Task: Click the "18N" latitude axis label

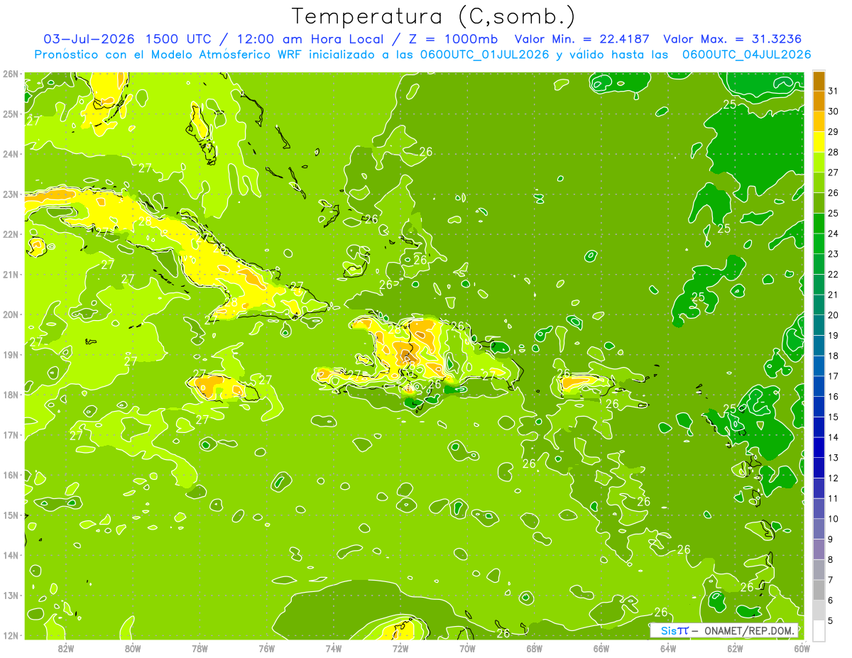Action: (x=10, y=395)
